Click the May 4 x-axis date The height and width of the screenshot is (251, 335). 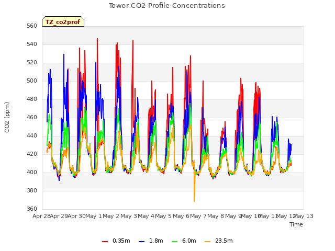pos(146,216)
